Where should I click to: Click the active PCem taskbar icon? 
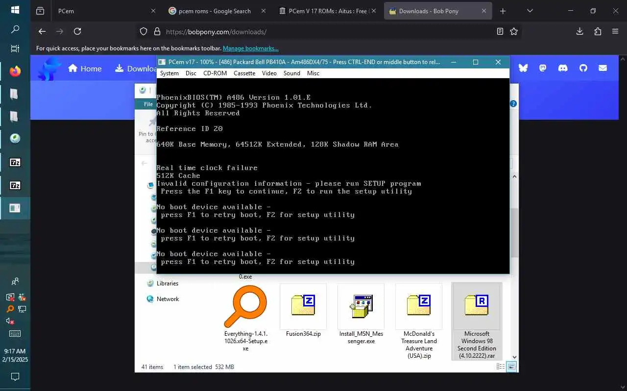(15, 208)
